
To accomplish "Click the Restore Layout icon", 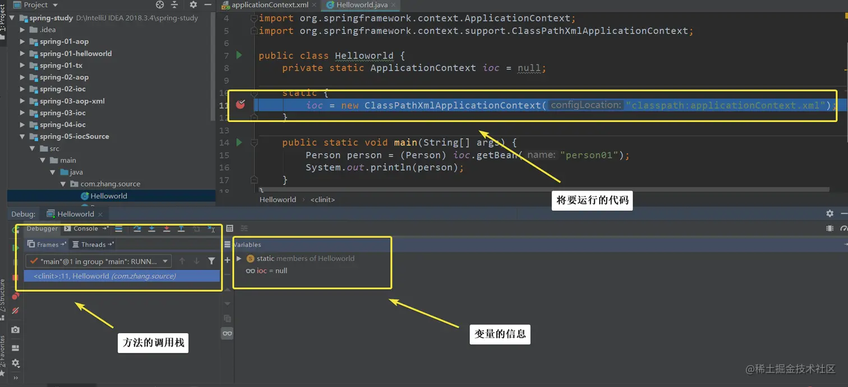I will pos(16,348).
